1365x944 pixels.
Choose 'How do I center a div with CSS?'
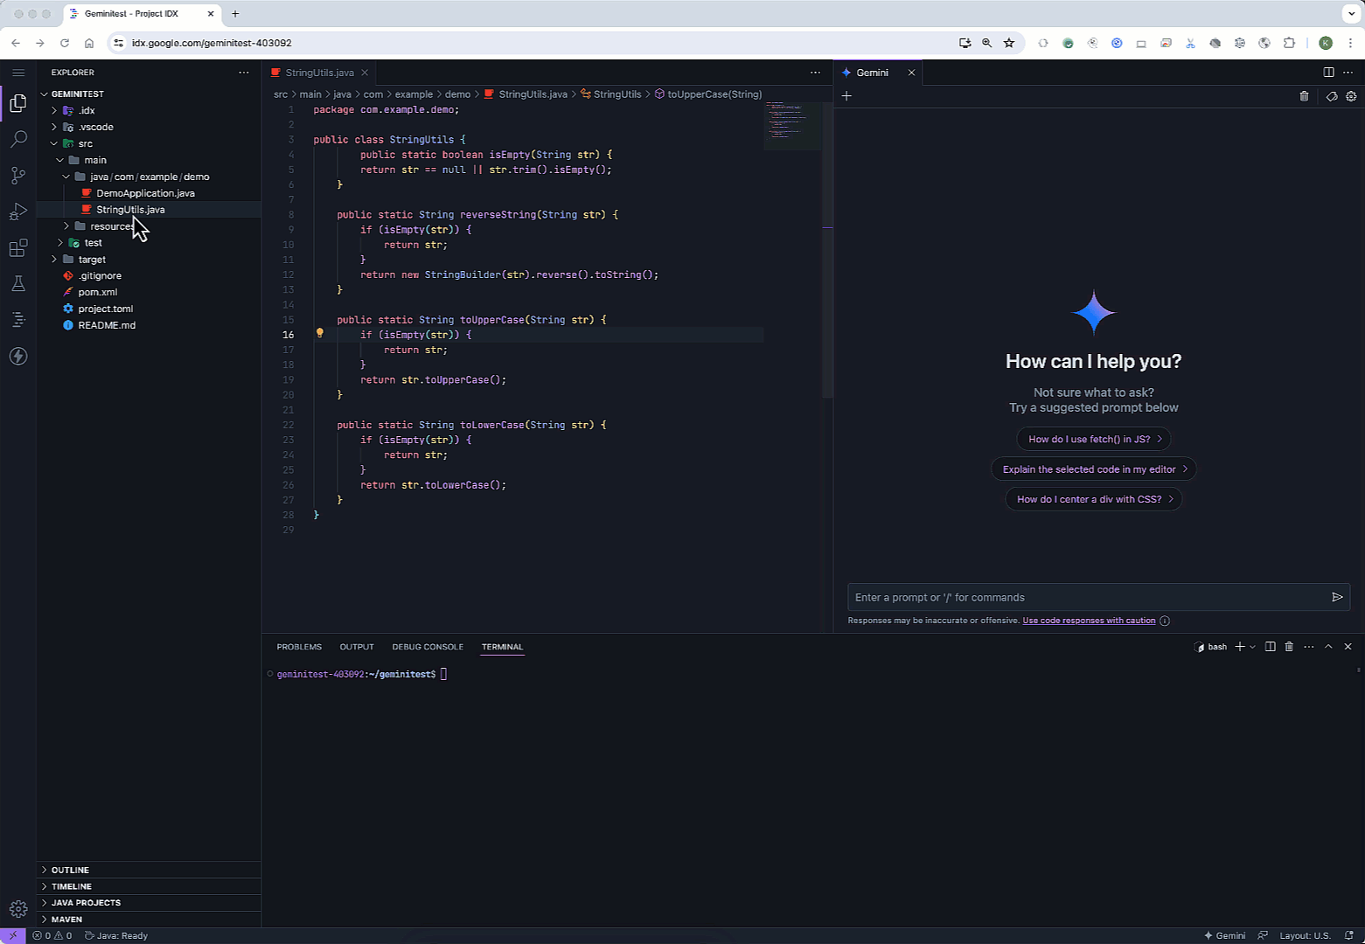(1094, 499)
